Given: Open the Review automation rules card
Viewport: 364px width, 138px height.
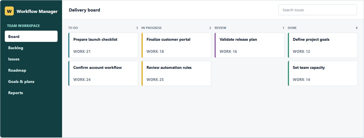Looking at the screenshot, I should 176,73.
